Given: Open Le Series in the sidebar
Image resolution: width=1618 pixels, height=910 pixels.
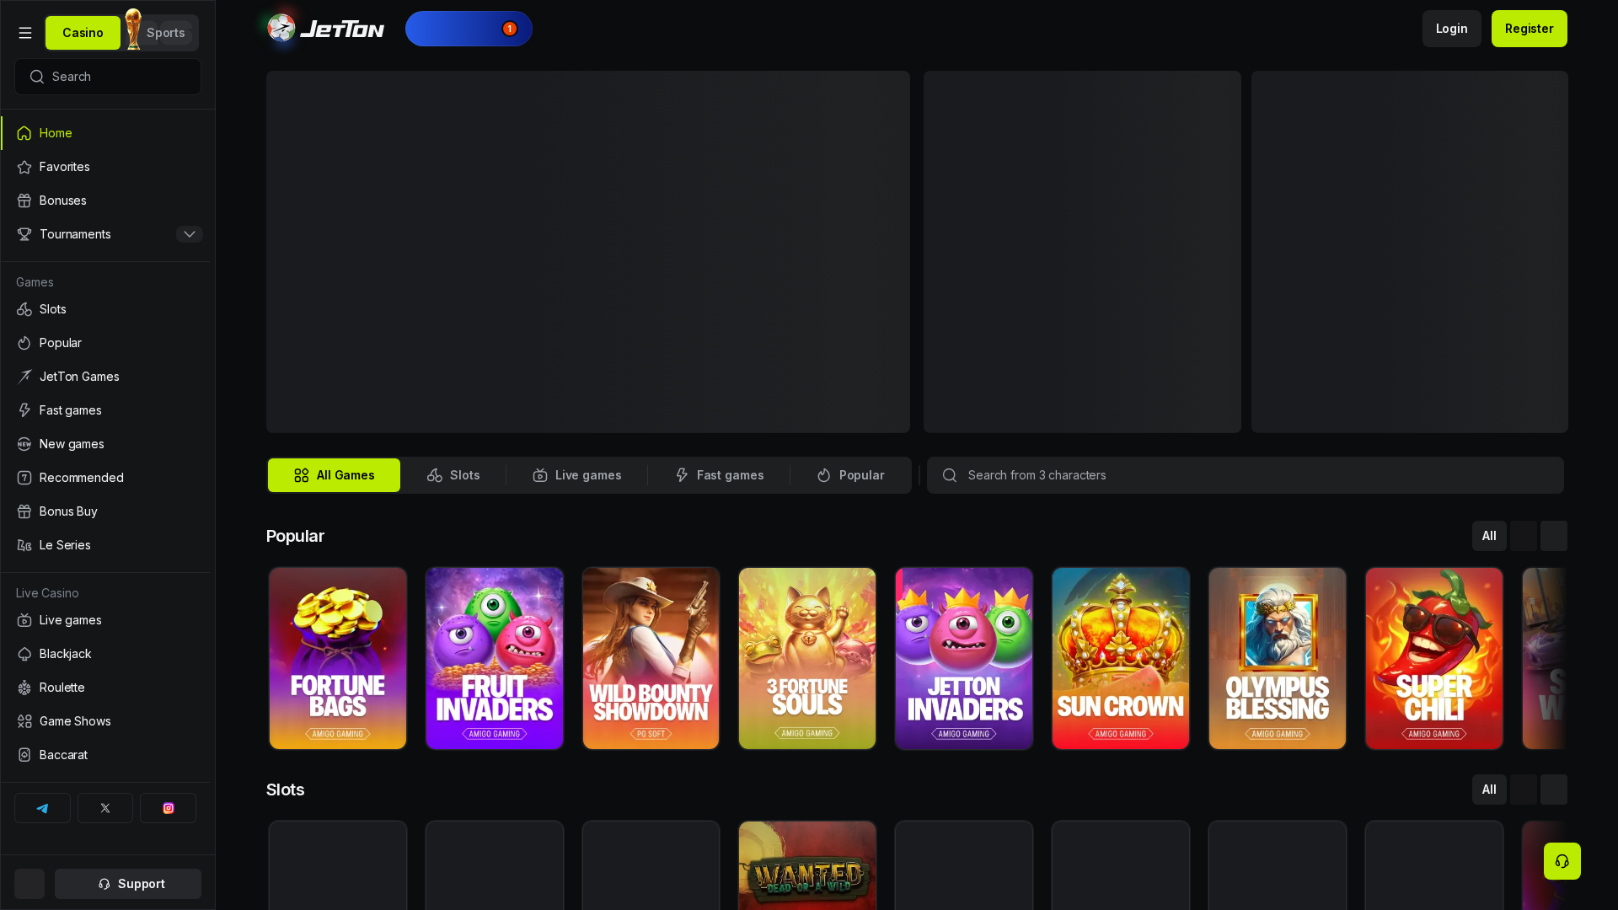Looking at the screenshot, I should 106,545.
